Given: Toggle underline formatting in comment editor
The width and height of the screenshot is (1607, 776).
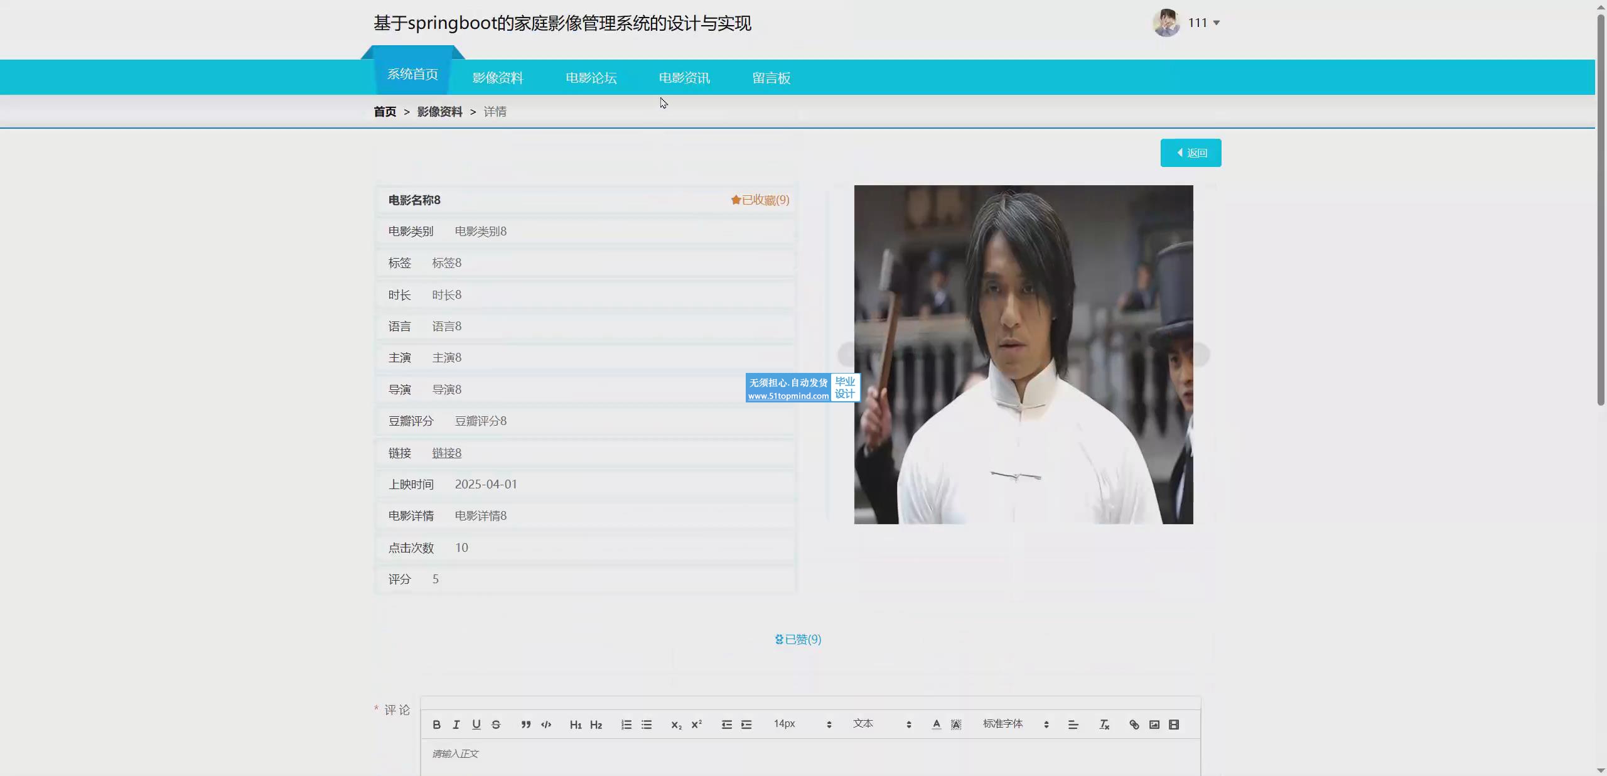Looking at the screenshot, I should point(476,725).
